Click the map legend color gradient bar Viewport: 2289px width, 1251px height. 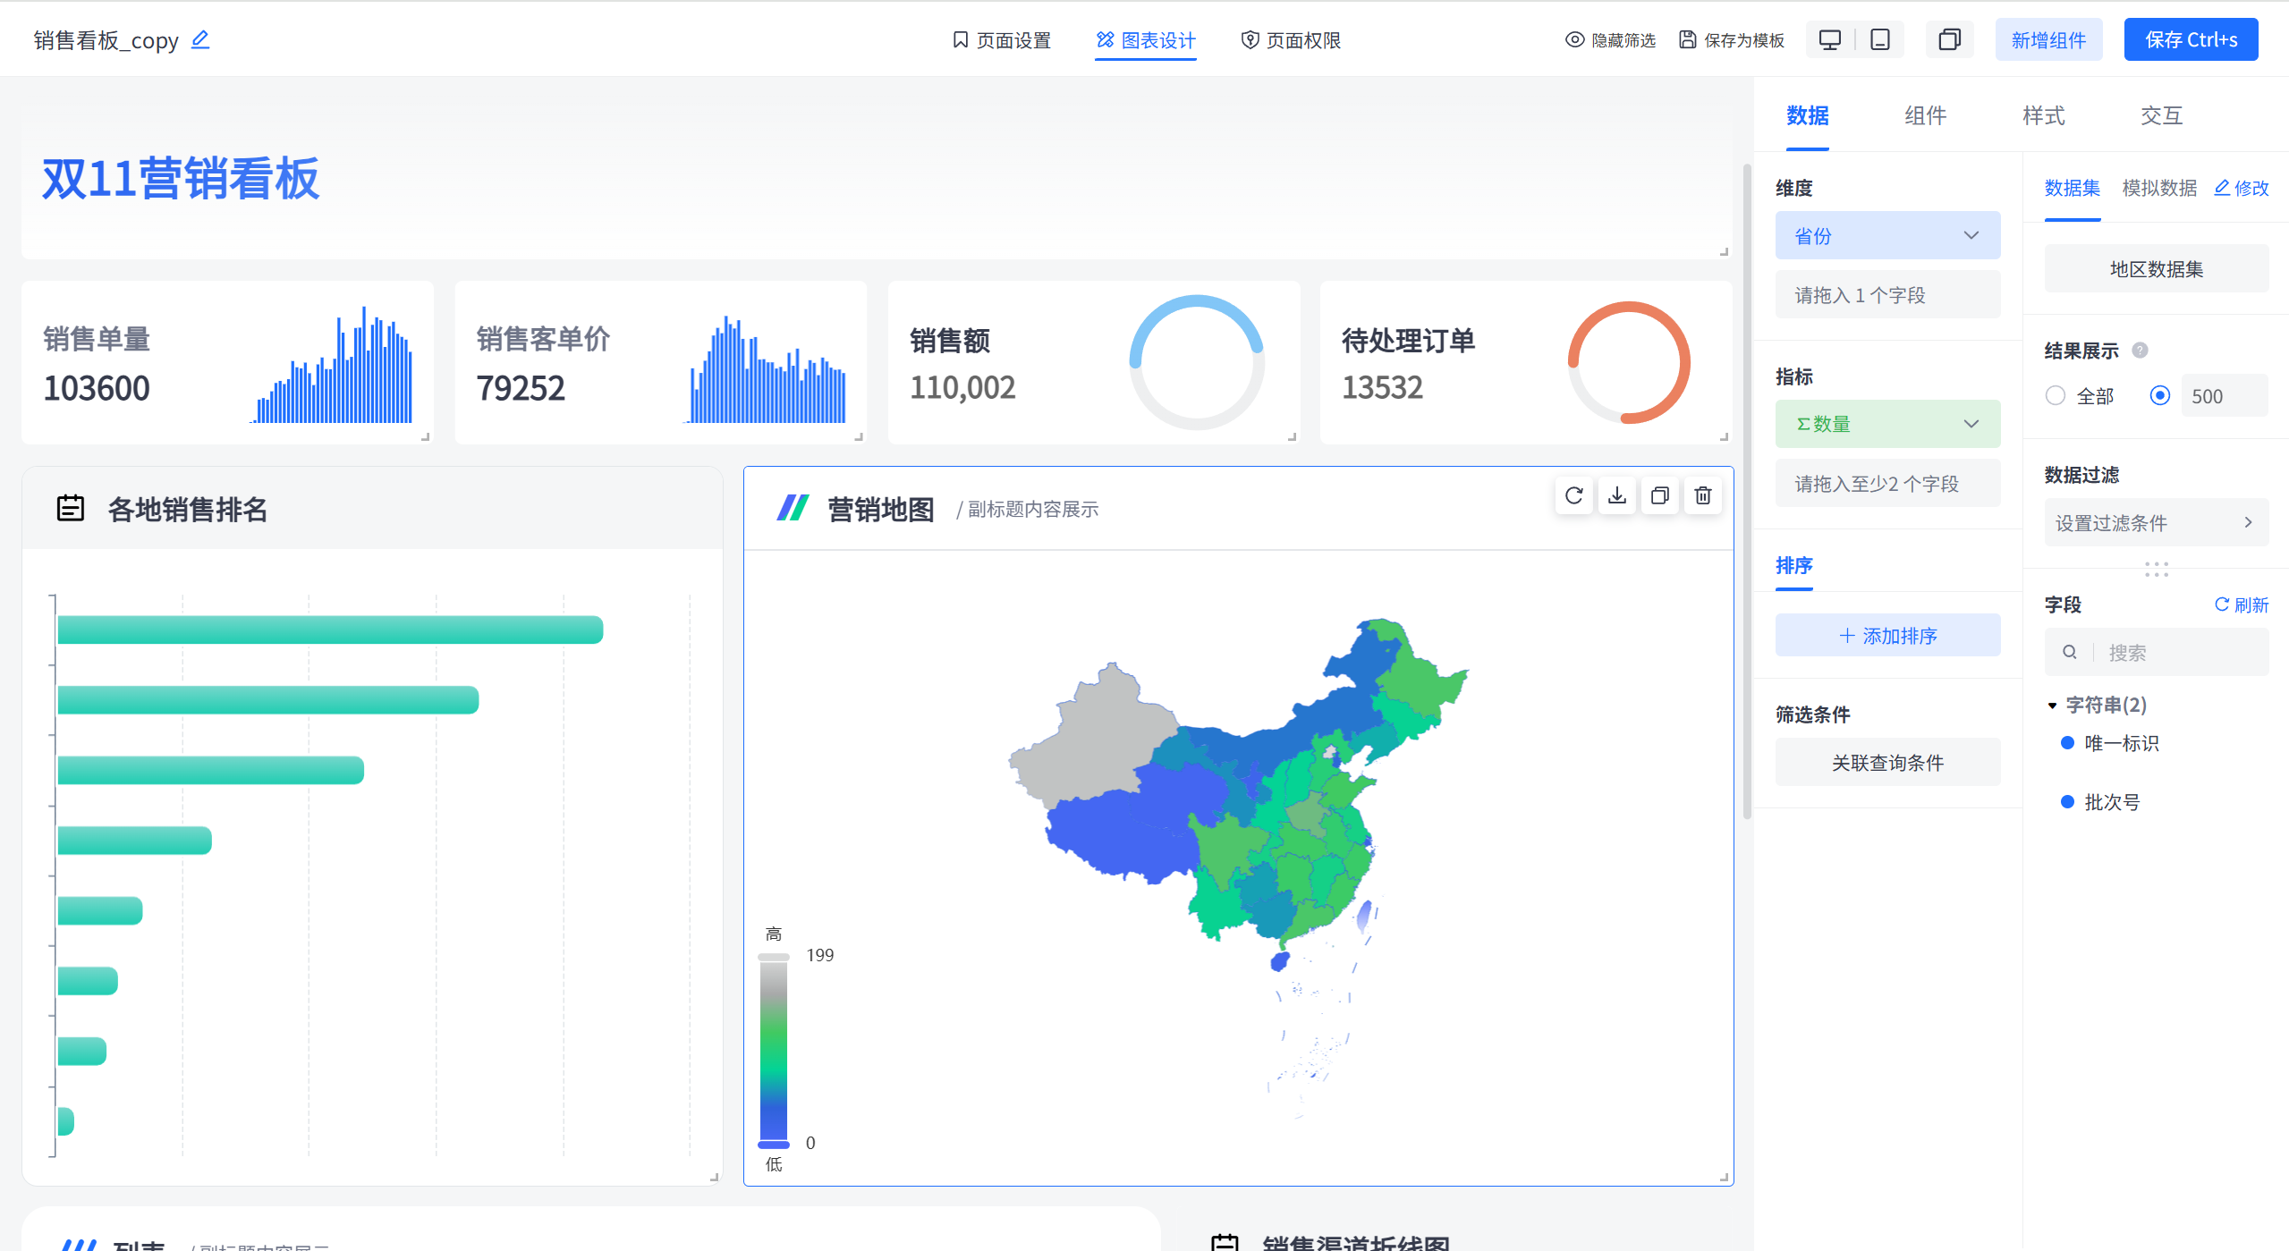[x=774, y=1050]
